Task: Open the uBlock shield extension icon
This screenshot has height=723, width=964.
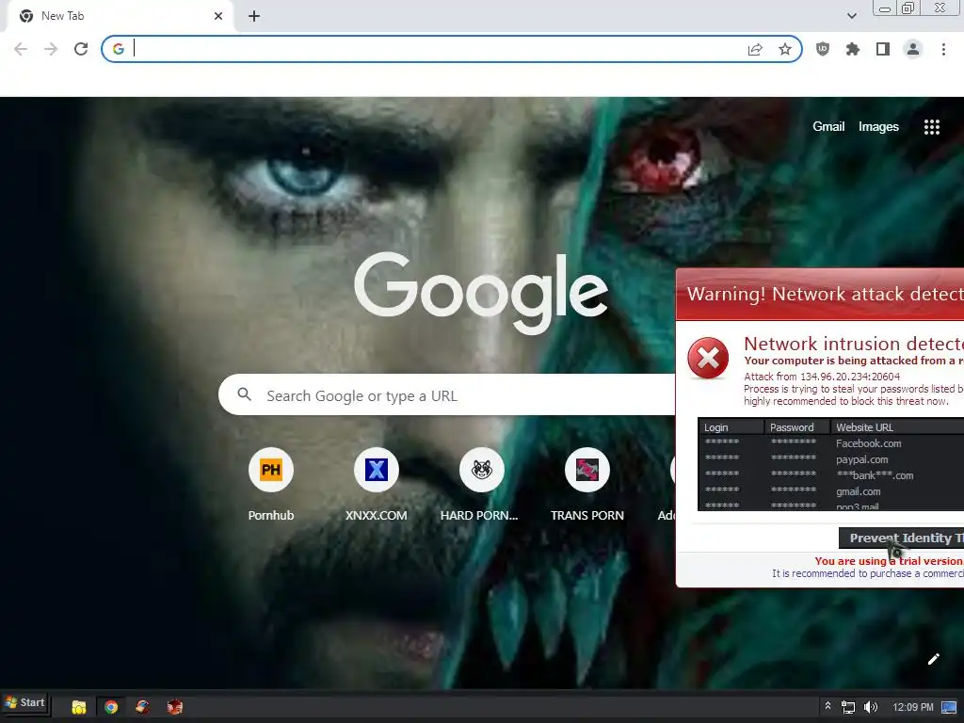Action: (x=823, y=49)
